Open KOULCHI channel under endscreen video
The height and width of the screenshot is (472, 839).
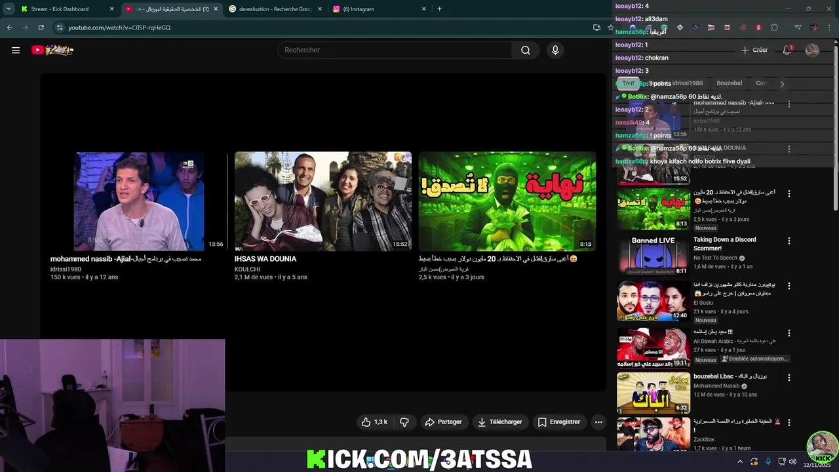[247, 269]
